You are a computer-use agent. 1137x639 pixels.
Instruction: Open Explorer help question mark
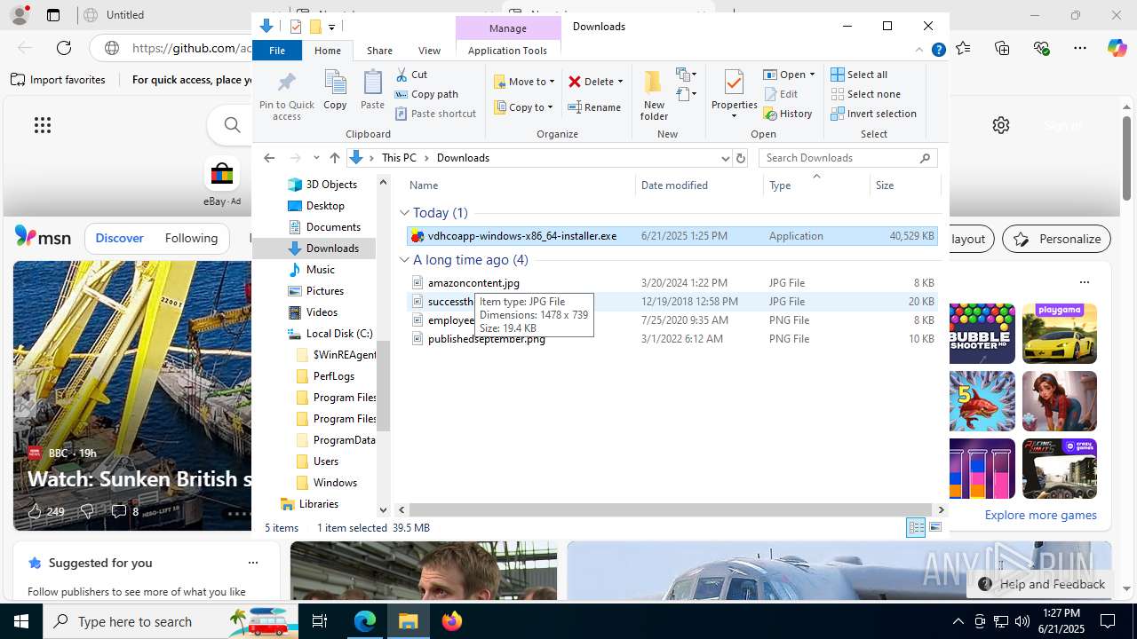[938, 51]
